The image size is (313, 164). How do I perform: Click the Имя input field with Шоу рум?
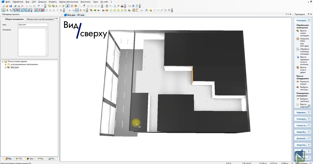pyautogui.click(x=33, y=25)
